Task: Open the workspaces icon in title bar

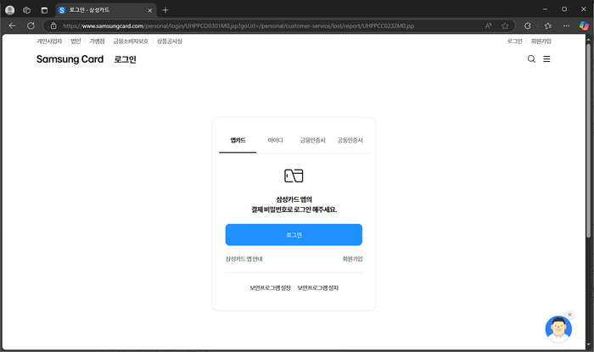Action: (x=26, y=10)
